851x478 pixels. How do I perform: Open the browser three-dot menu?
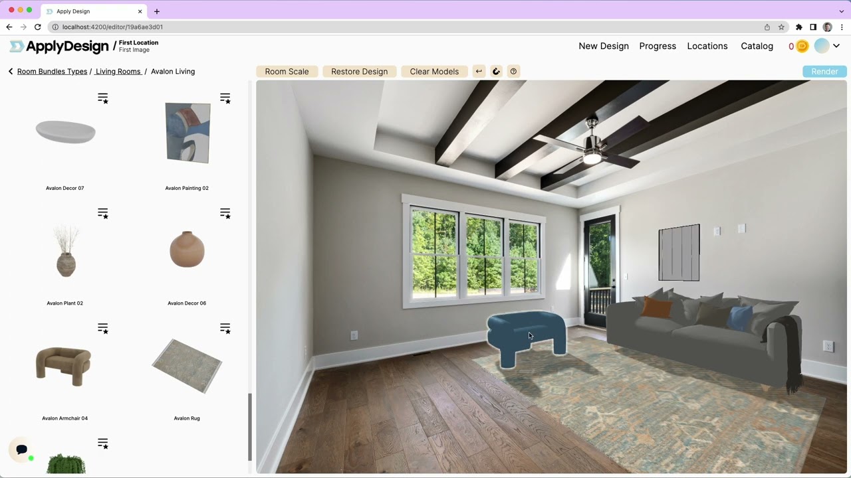(x=842, y=27)
